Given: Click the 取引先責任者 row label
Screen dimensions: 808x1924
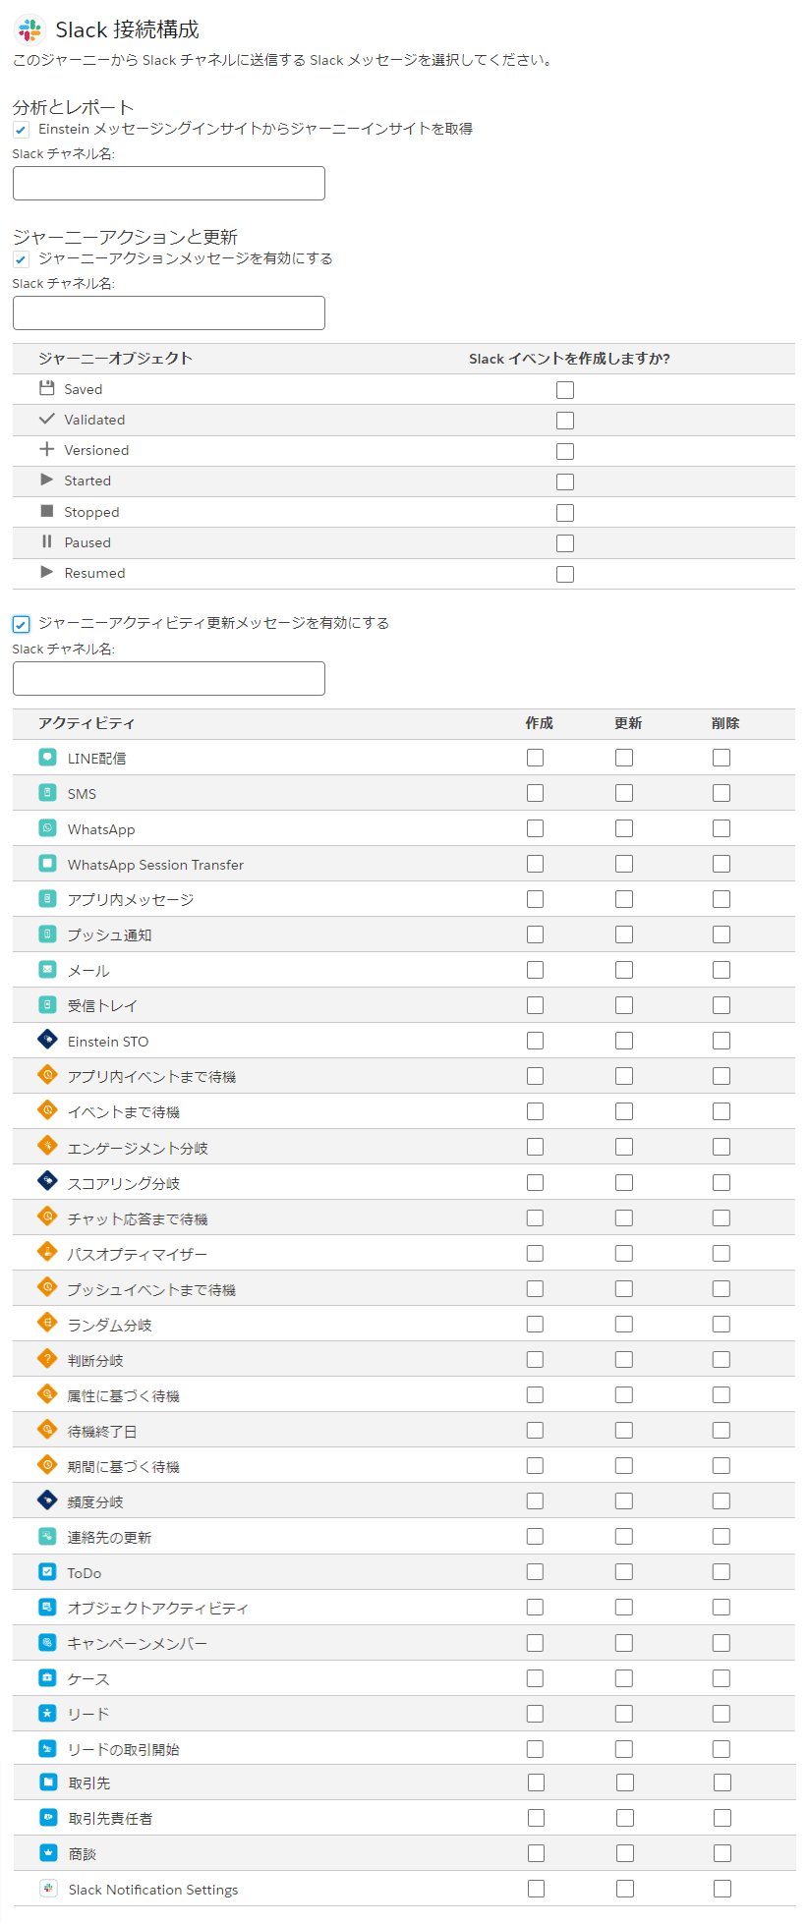Looking at the screenshot, I should [110, 1818].
